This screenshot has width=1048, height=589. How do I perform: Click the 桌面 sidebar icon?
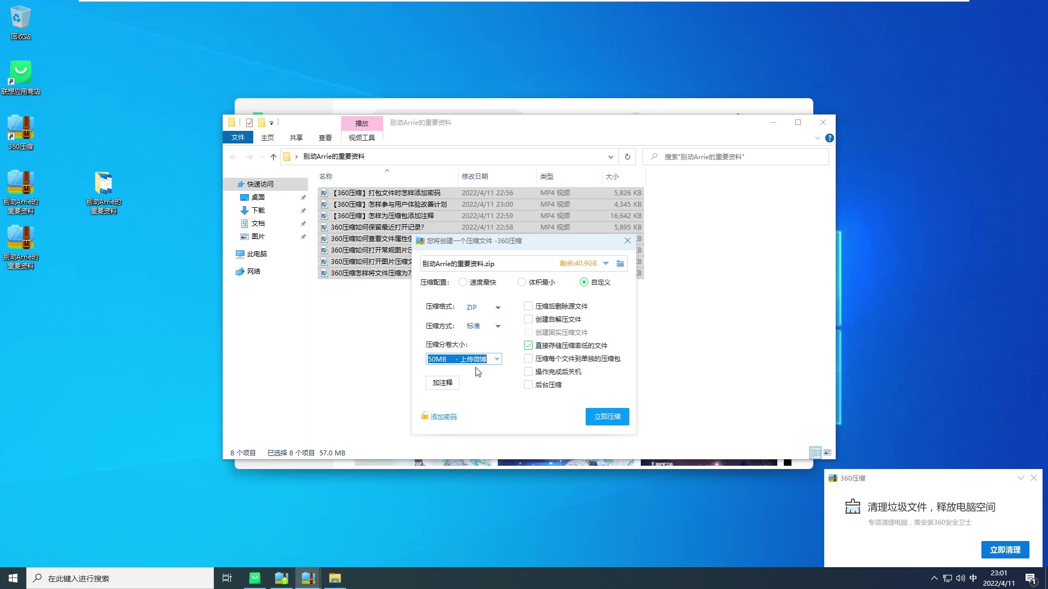tap(258, 197)
